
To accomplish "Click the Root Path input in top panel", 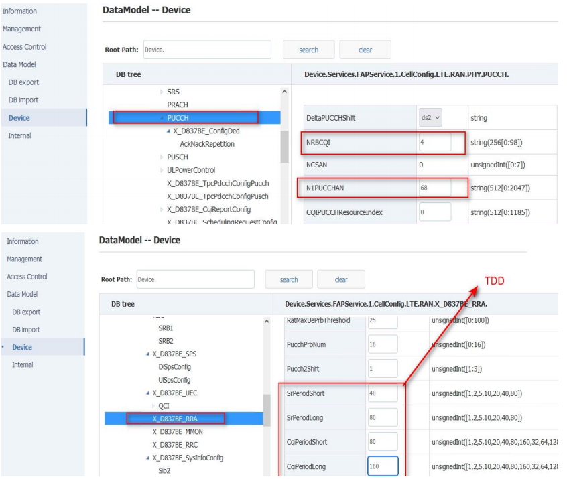I will click(206, 50).
